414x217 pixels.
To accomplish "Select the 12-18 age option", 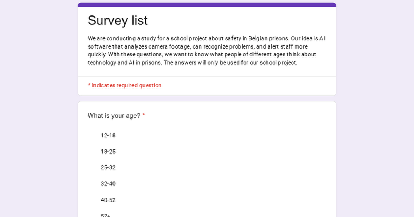I will [x=108, y=135].
